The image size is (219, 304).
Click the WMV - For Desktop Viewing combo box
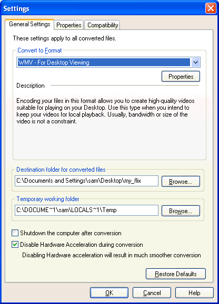point(108,62)
